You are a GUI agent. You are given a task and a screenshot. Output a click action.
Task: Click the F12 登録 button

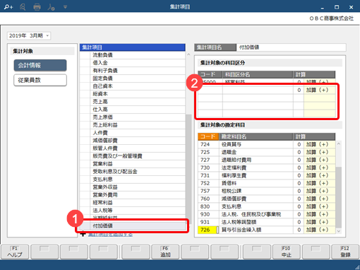click(345, 252)
